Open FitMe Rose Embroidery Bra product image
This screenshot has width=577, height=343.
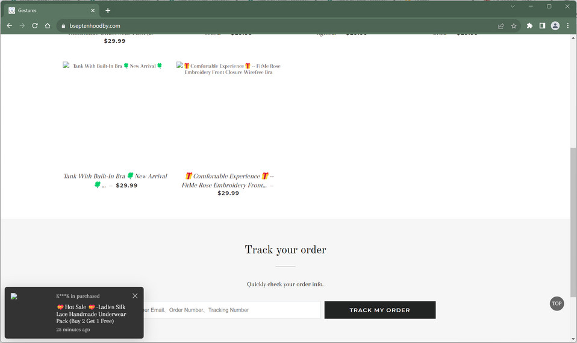pyautogui.click(x=228, y=113)
